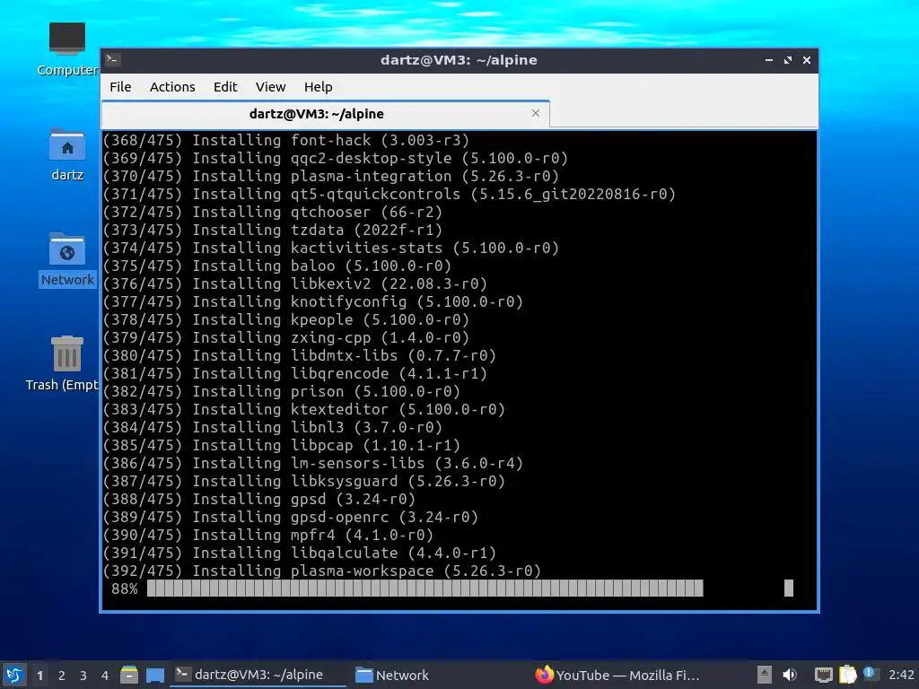Click the line installing lm-sensors-libs

pyautogui.click(x=313, y=464)
